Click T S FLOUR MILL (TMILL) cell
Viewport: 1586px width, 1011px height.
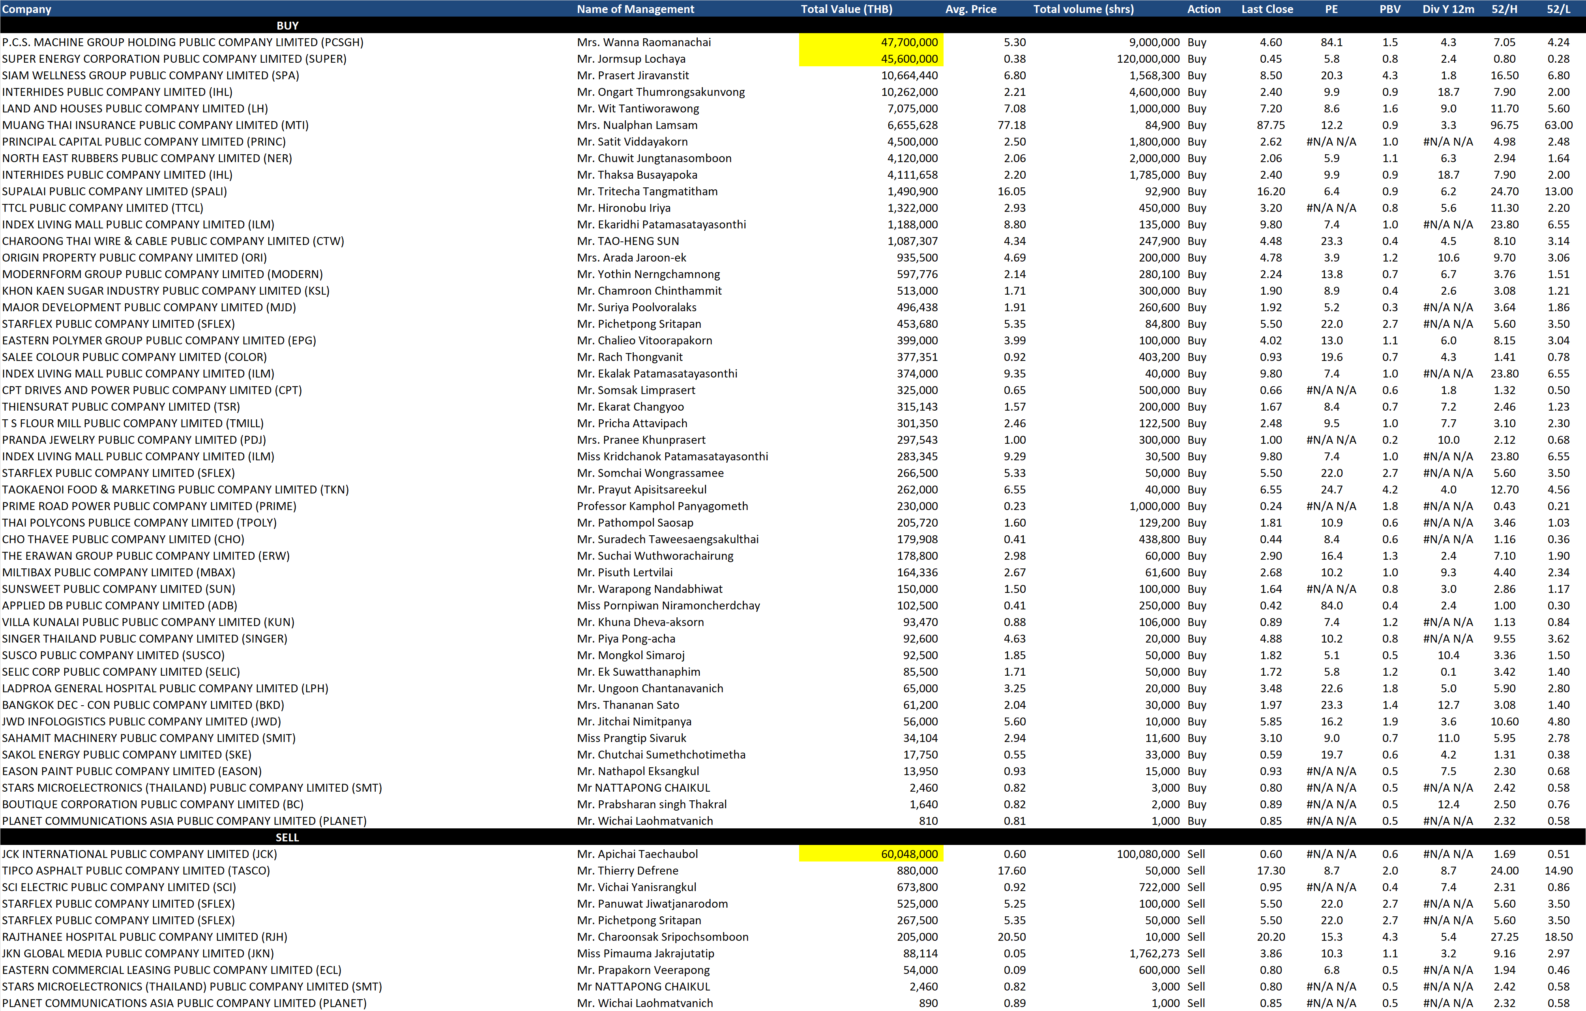point(132,423)
